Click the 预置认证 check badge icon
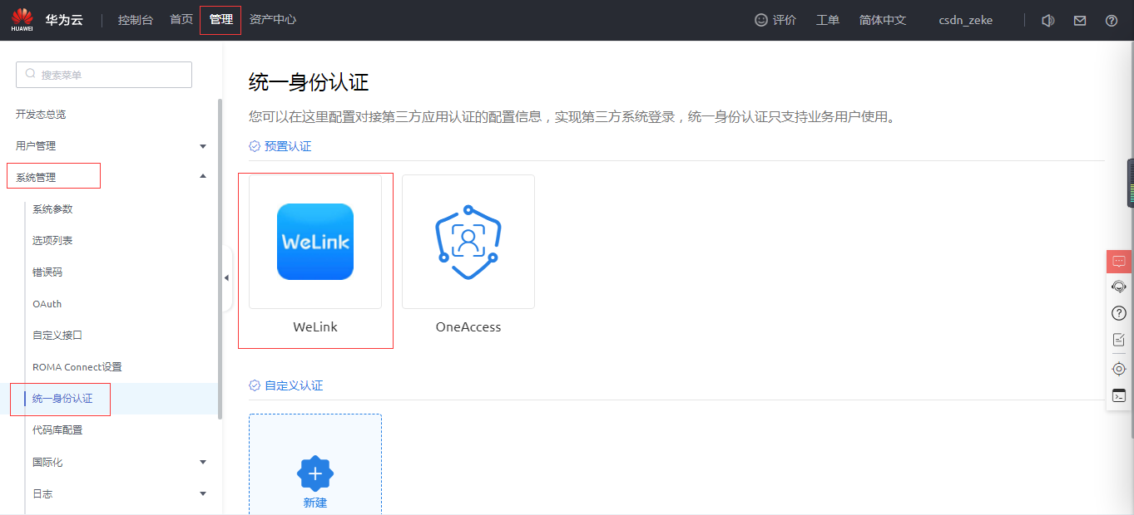This screenshot has height=515, width=1134. tap(255, 146)
